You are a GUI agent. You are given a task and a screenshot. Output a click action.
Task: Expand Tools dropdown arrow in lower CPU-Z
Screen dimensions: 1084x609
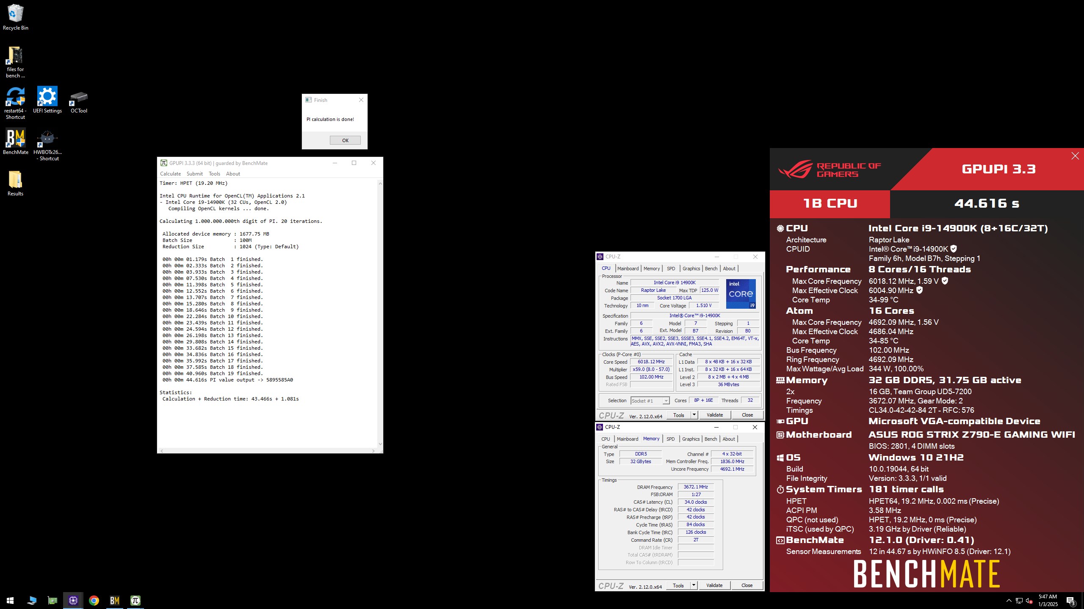pyautogui.click(x=694, y=585)
